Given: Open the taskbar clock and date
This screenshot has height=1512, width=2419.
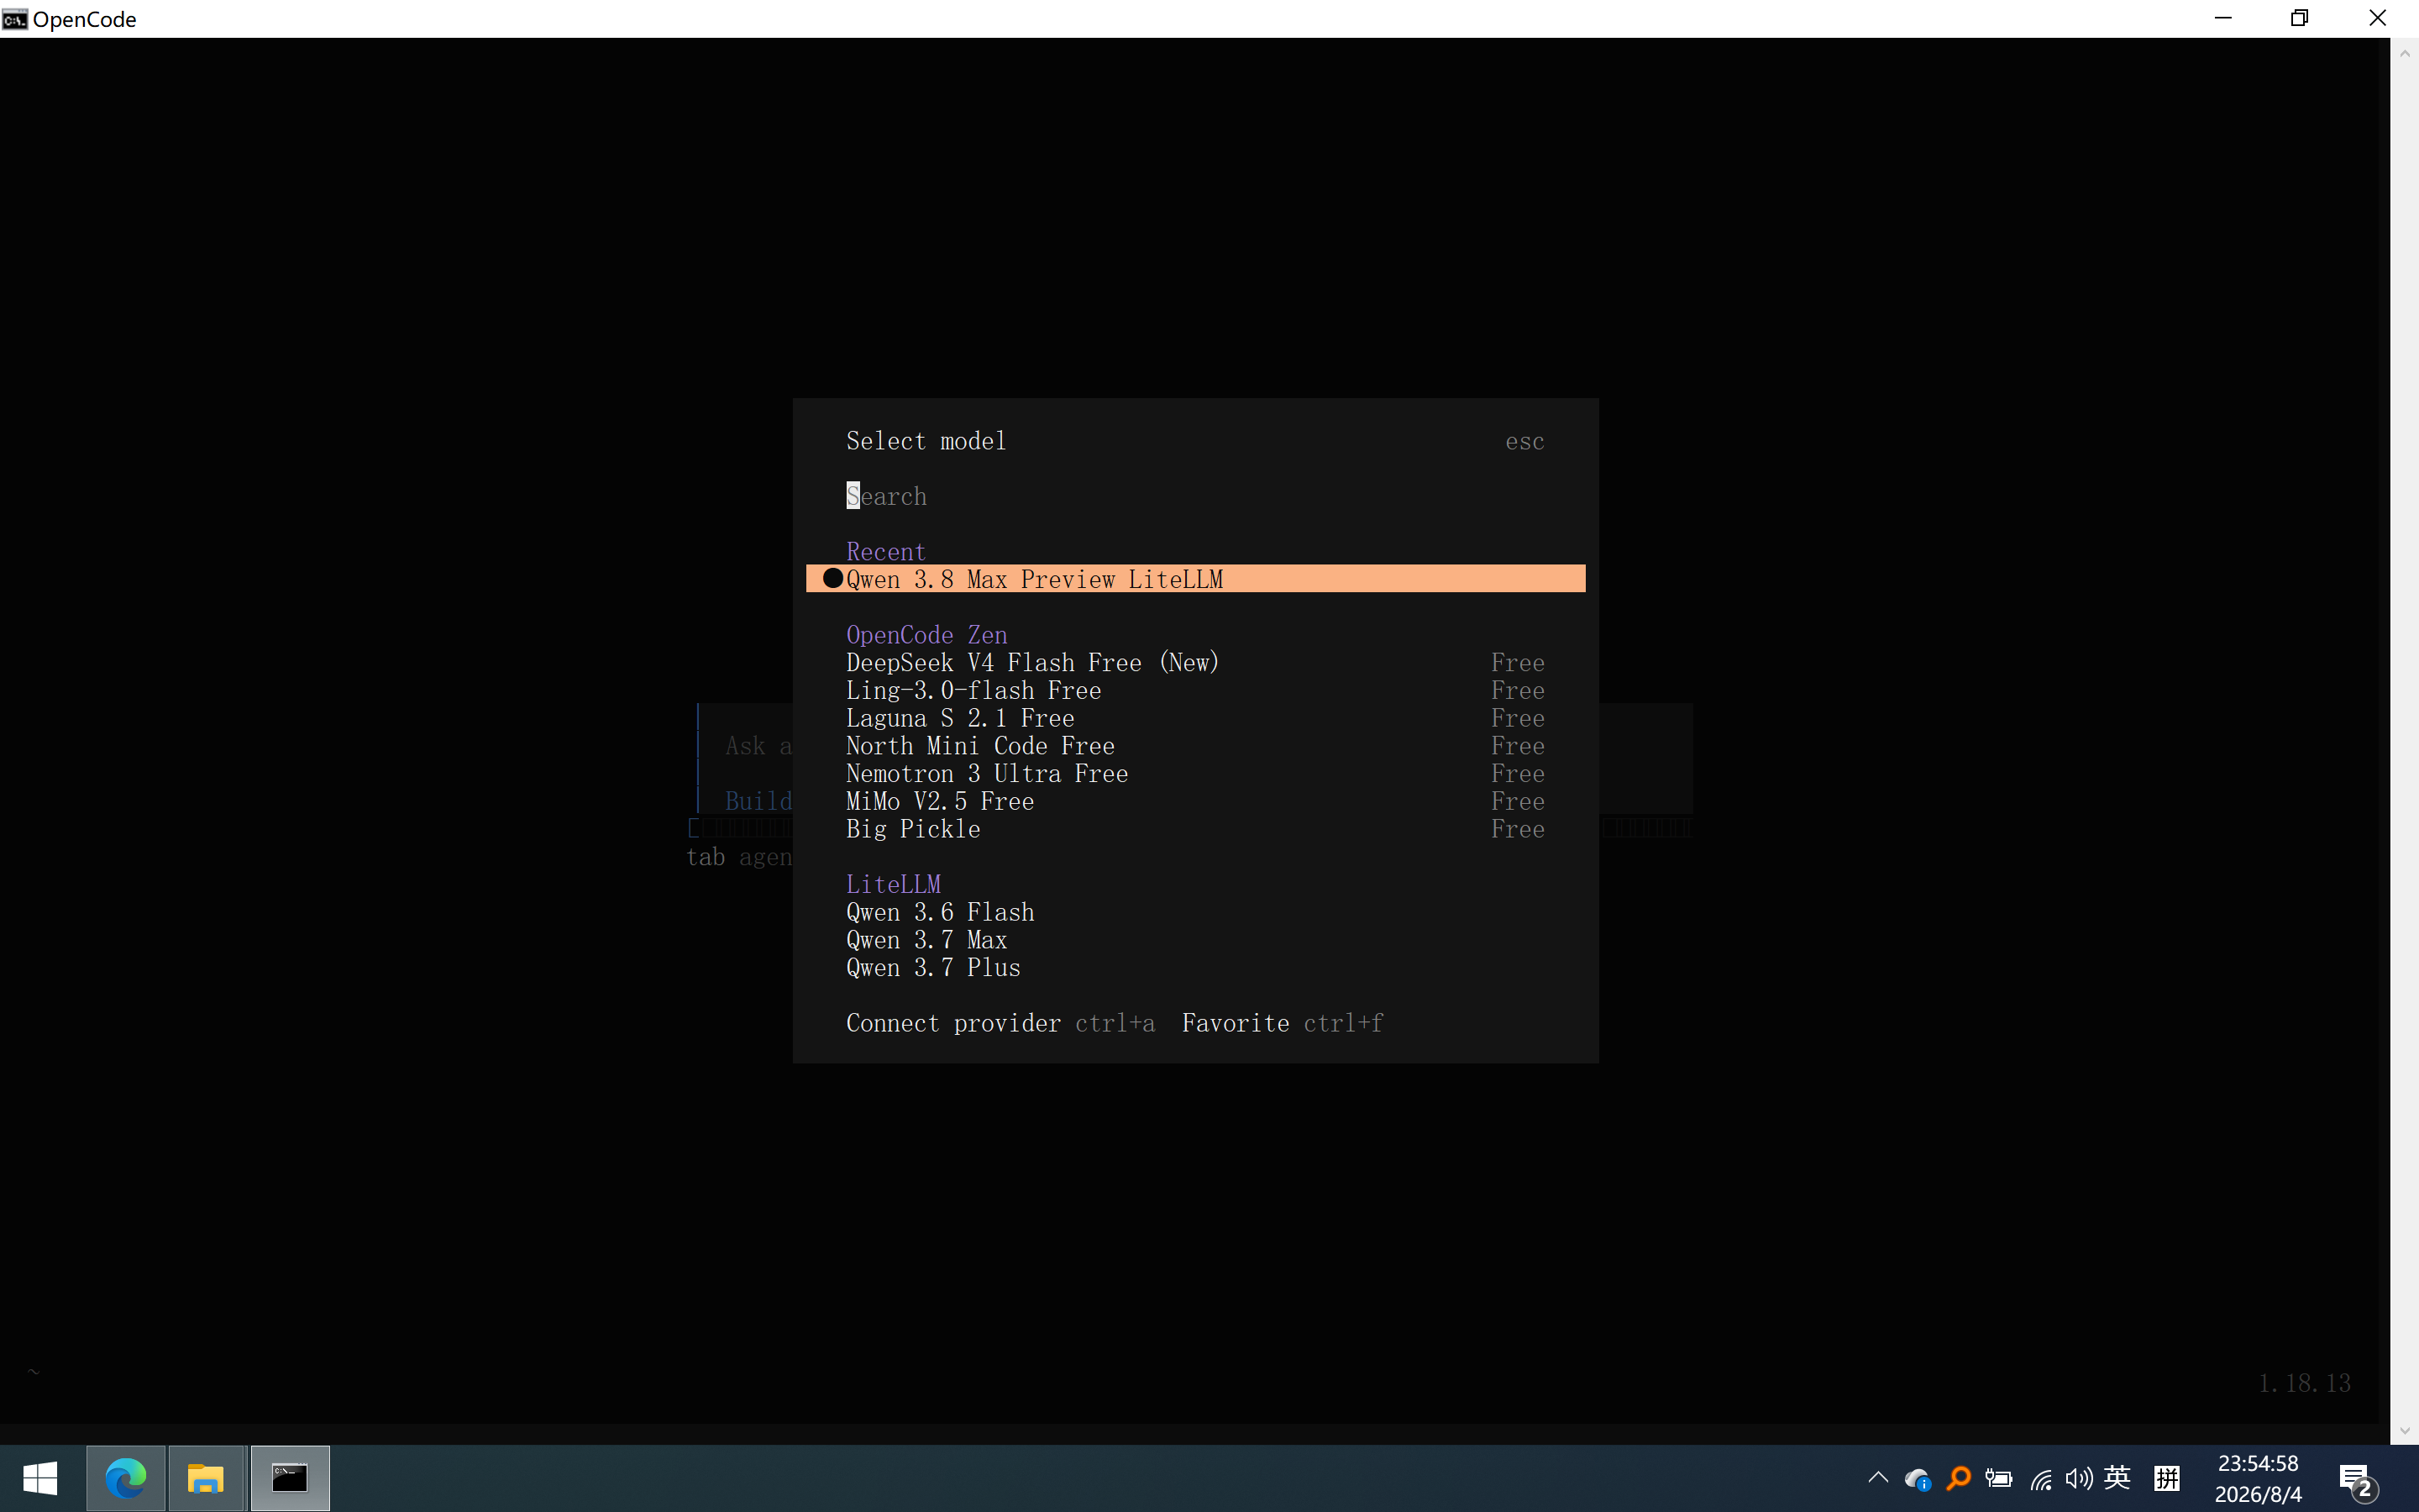Looking at the screenshot, I should 2258,1478.
